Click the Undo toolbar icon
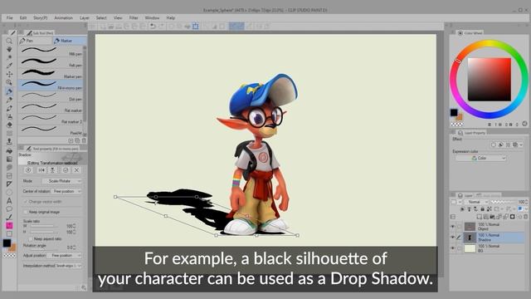Screen dimensions: 531x299 (153, 26)
